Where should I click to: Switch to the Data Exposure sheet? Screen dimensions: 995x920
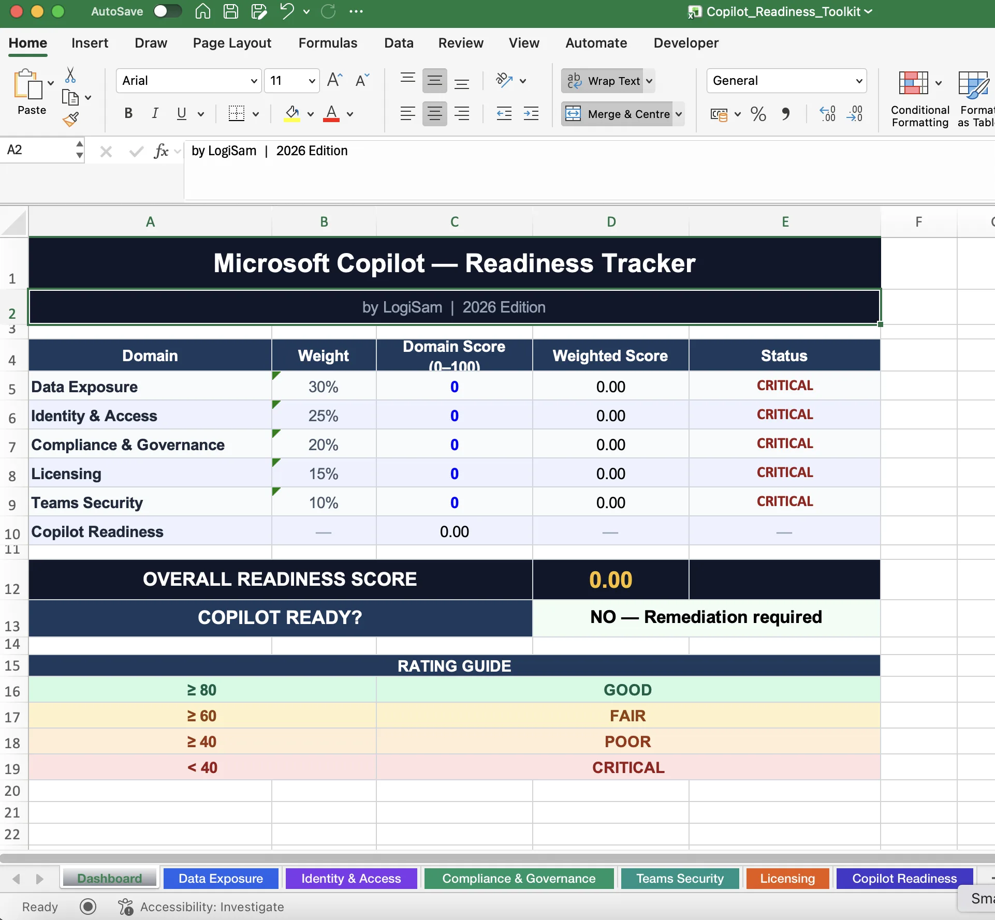click(x=221, y=878)
